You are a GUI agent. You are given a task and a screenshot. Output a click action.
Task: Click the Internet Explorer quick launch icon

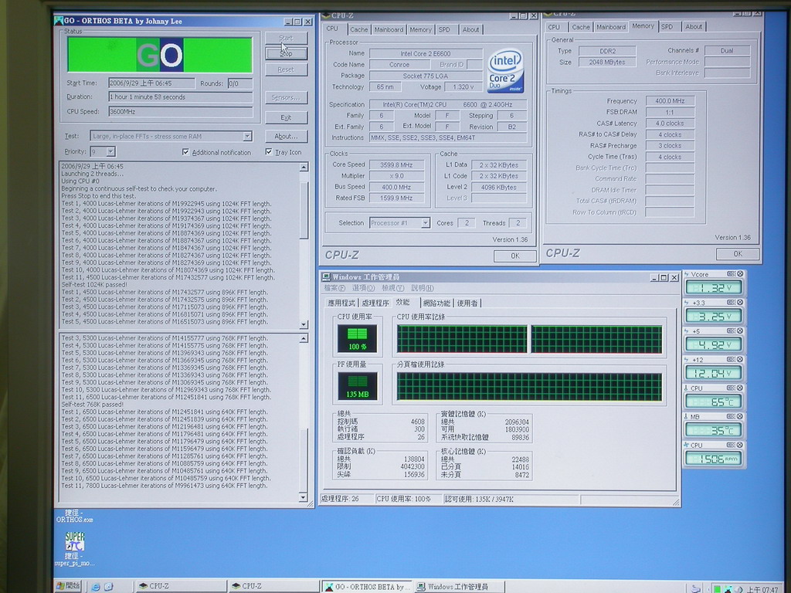click(x=96, y=587)
